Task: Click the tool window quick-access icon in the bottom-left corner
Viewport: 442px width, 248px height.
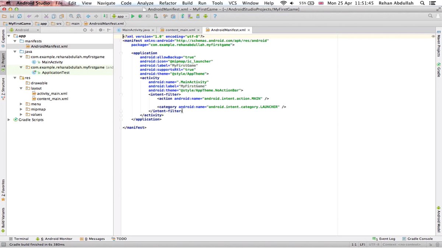Action: pyautogui.click(x=3, y=244)
